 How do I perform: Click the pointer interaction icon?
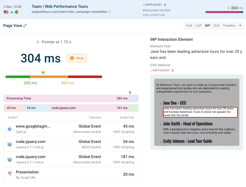38,42
